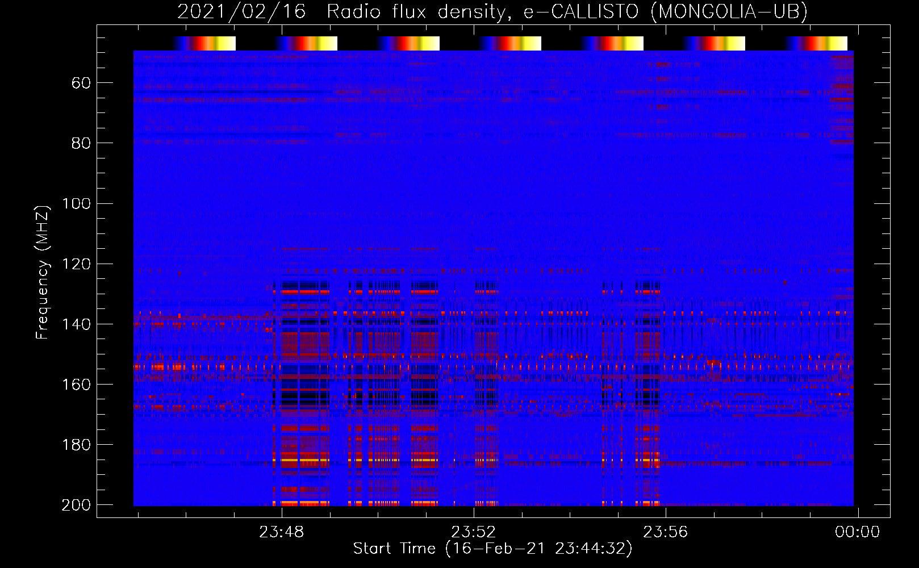Screen dimensions: 919x568
Task: Click the 120 frequency tick label
Action: click(77, 264)
